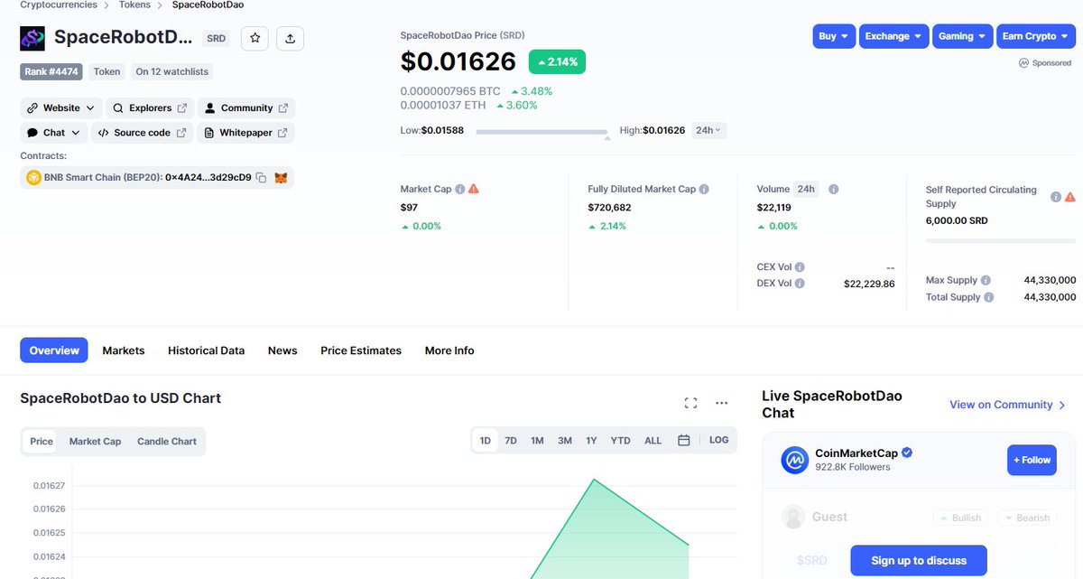This screenshot has height=579, width=1083.
Task: Open the Website dropdown
Action: pos(60,107)
